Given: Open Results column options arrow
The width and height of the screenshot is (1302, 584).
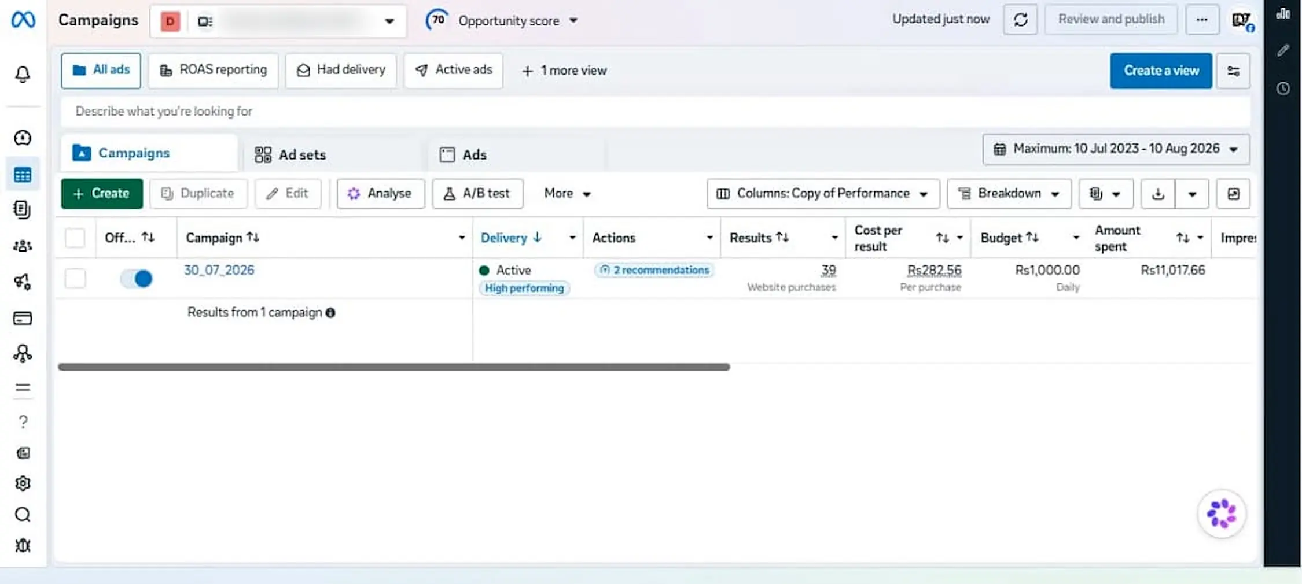Looking at the screenshot, I should (x=834, y=238).
